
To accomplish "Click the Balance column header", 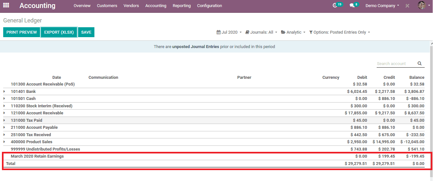I will [417, 78].
